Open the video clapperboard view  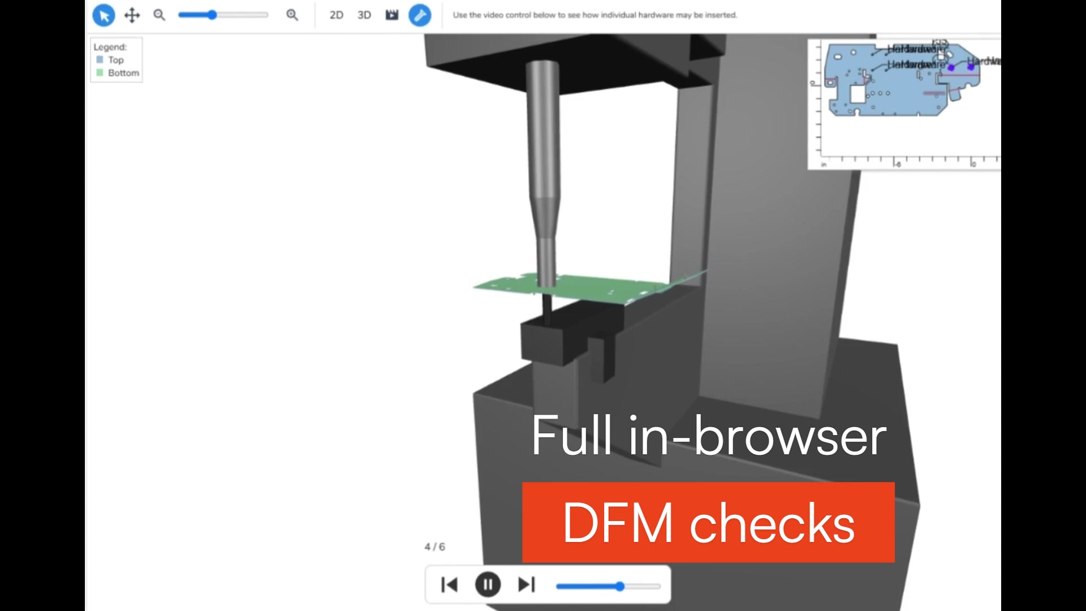[392, 15]
